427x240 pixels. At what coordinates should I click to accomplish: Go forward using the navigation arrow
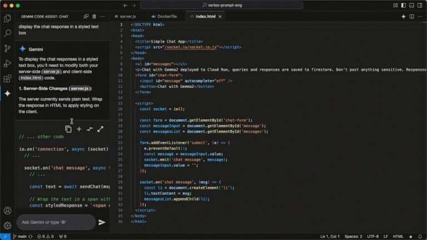(x=133, y=6)
